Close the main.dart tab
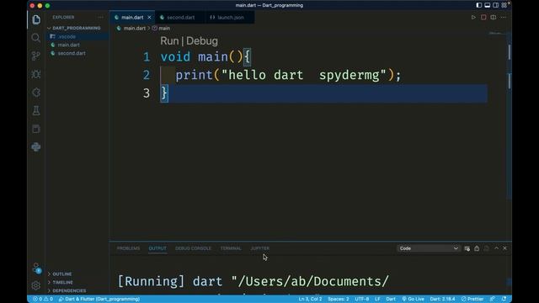Viewport: 539px width, 303px height. (x=149, y=17)
